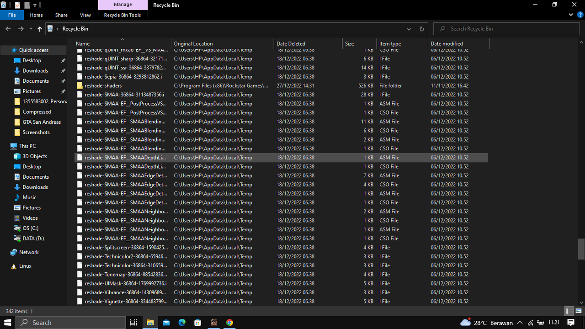Select the reshade-Tonemap-36864 file
The height and width of the screenshot is (329, 585).
point(281,274)
